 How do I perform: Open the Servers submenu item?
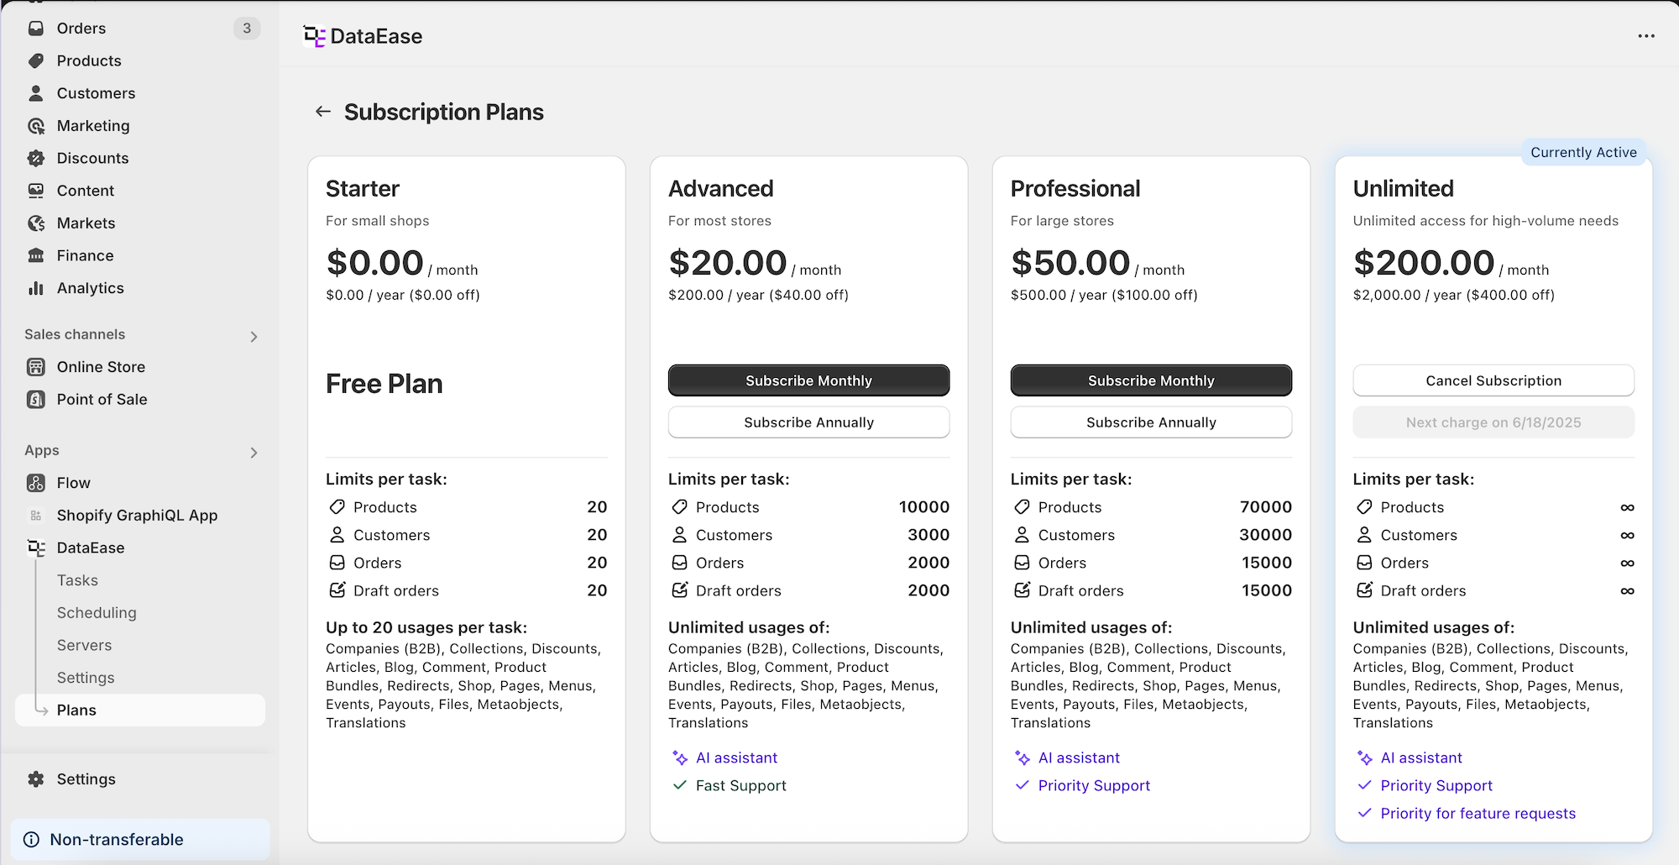click(x=84, y=645)
